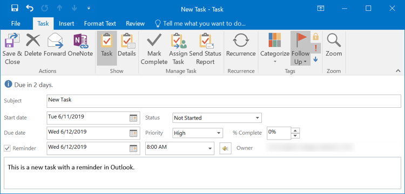Collapse the ribbon

[398, 71]
